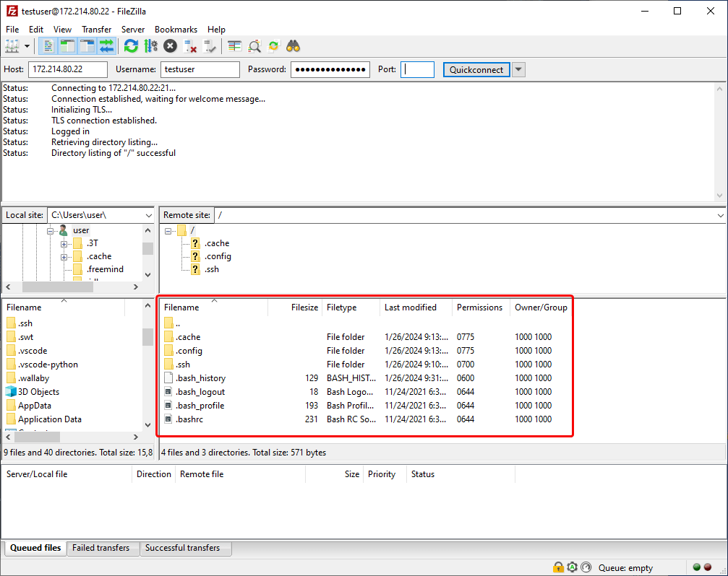Screen dimensions: 728x576
Task: Click the Quickconnect button
Action: click(476, 69)
